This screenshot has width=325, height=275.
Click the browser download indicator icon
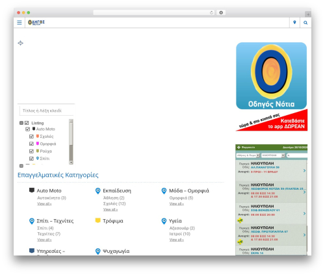[221, 12]
